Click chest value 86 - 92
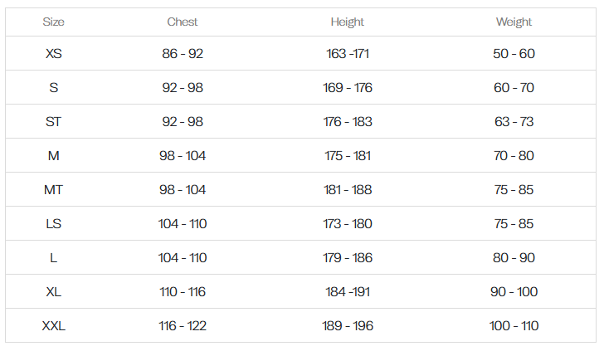 (x=183, y=54)
